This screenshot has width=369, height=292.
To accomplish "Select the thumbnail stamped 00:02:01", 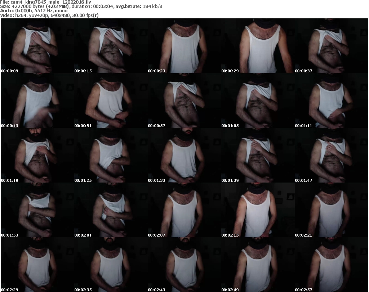I will point(111,210).
